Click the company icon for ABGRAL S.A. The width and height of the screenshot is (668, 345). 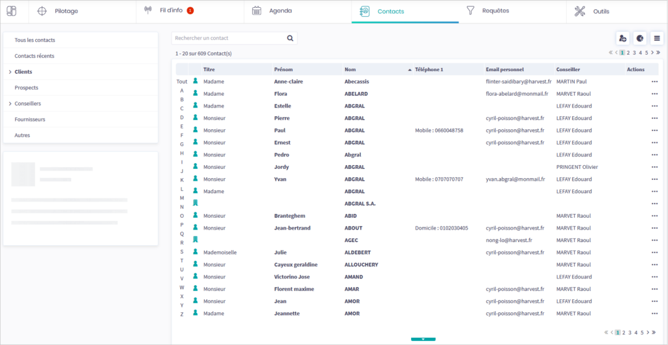tap(195, 203)
